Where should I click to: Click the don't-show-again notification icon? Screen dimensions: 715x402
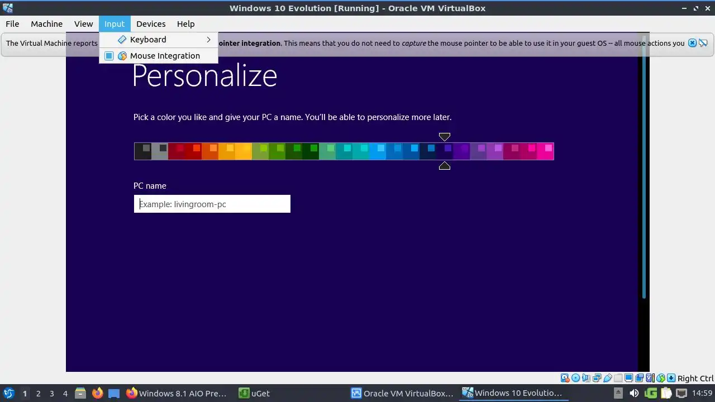(703, 43)
